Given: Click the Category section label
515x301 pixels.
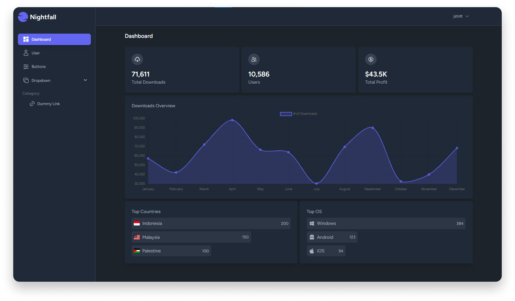Looking at the screenshot, I should click(31, 93).
